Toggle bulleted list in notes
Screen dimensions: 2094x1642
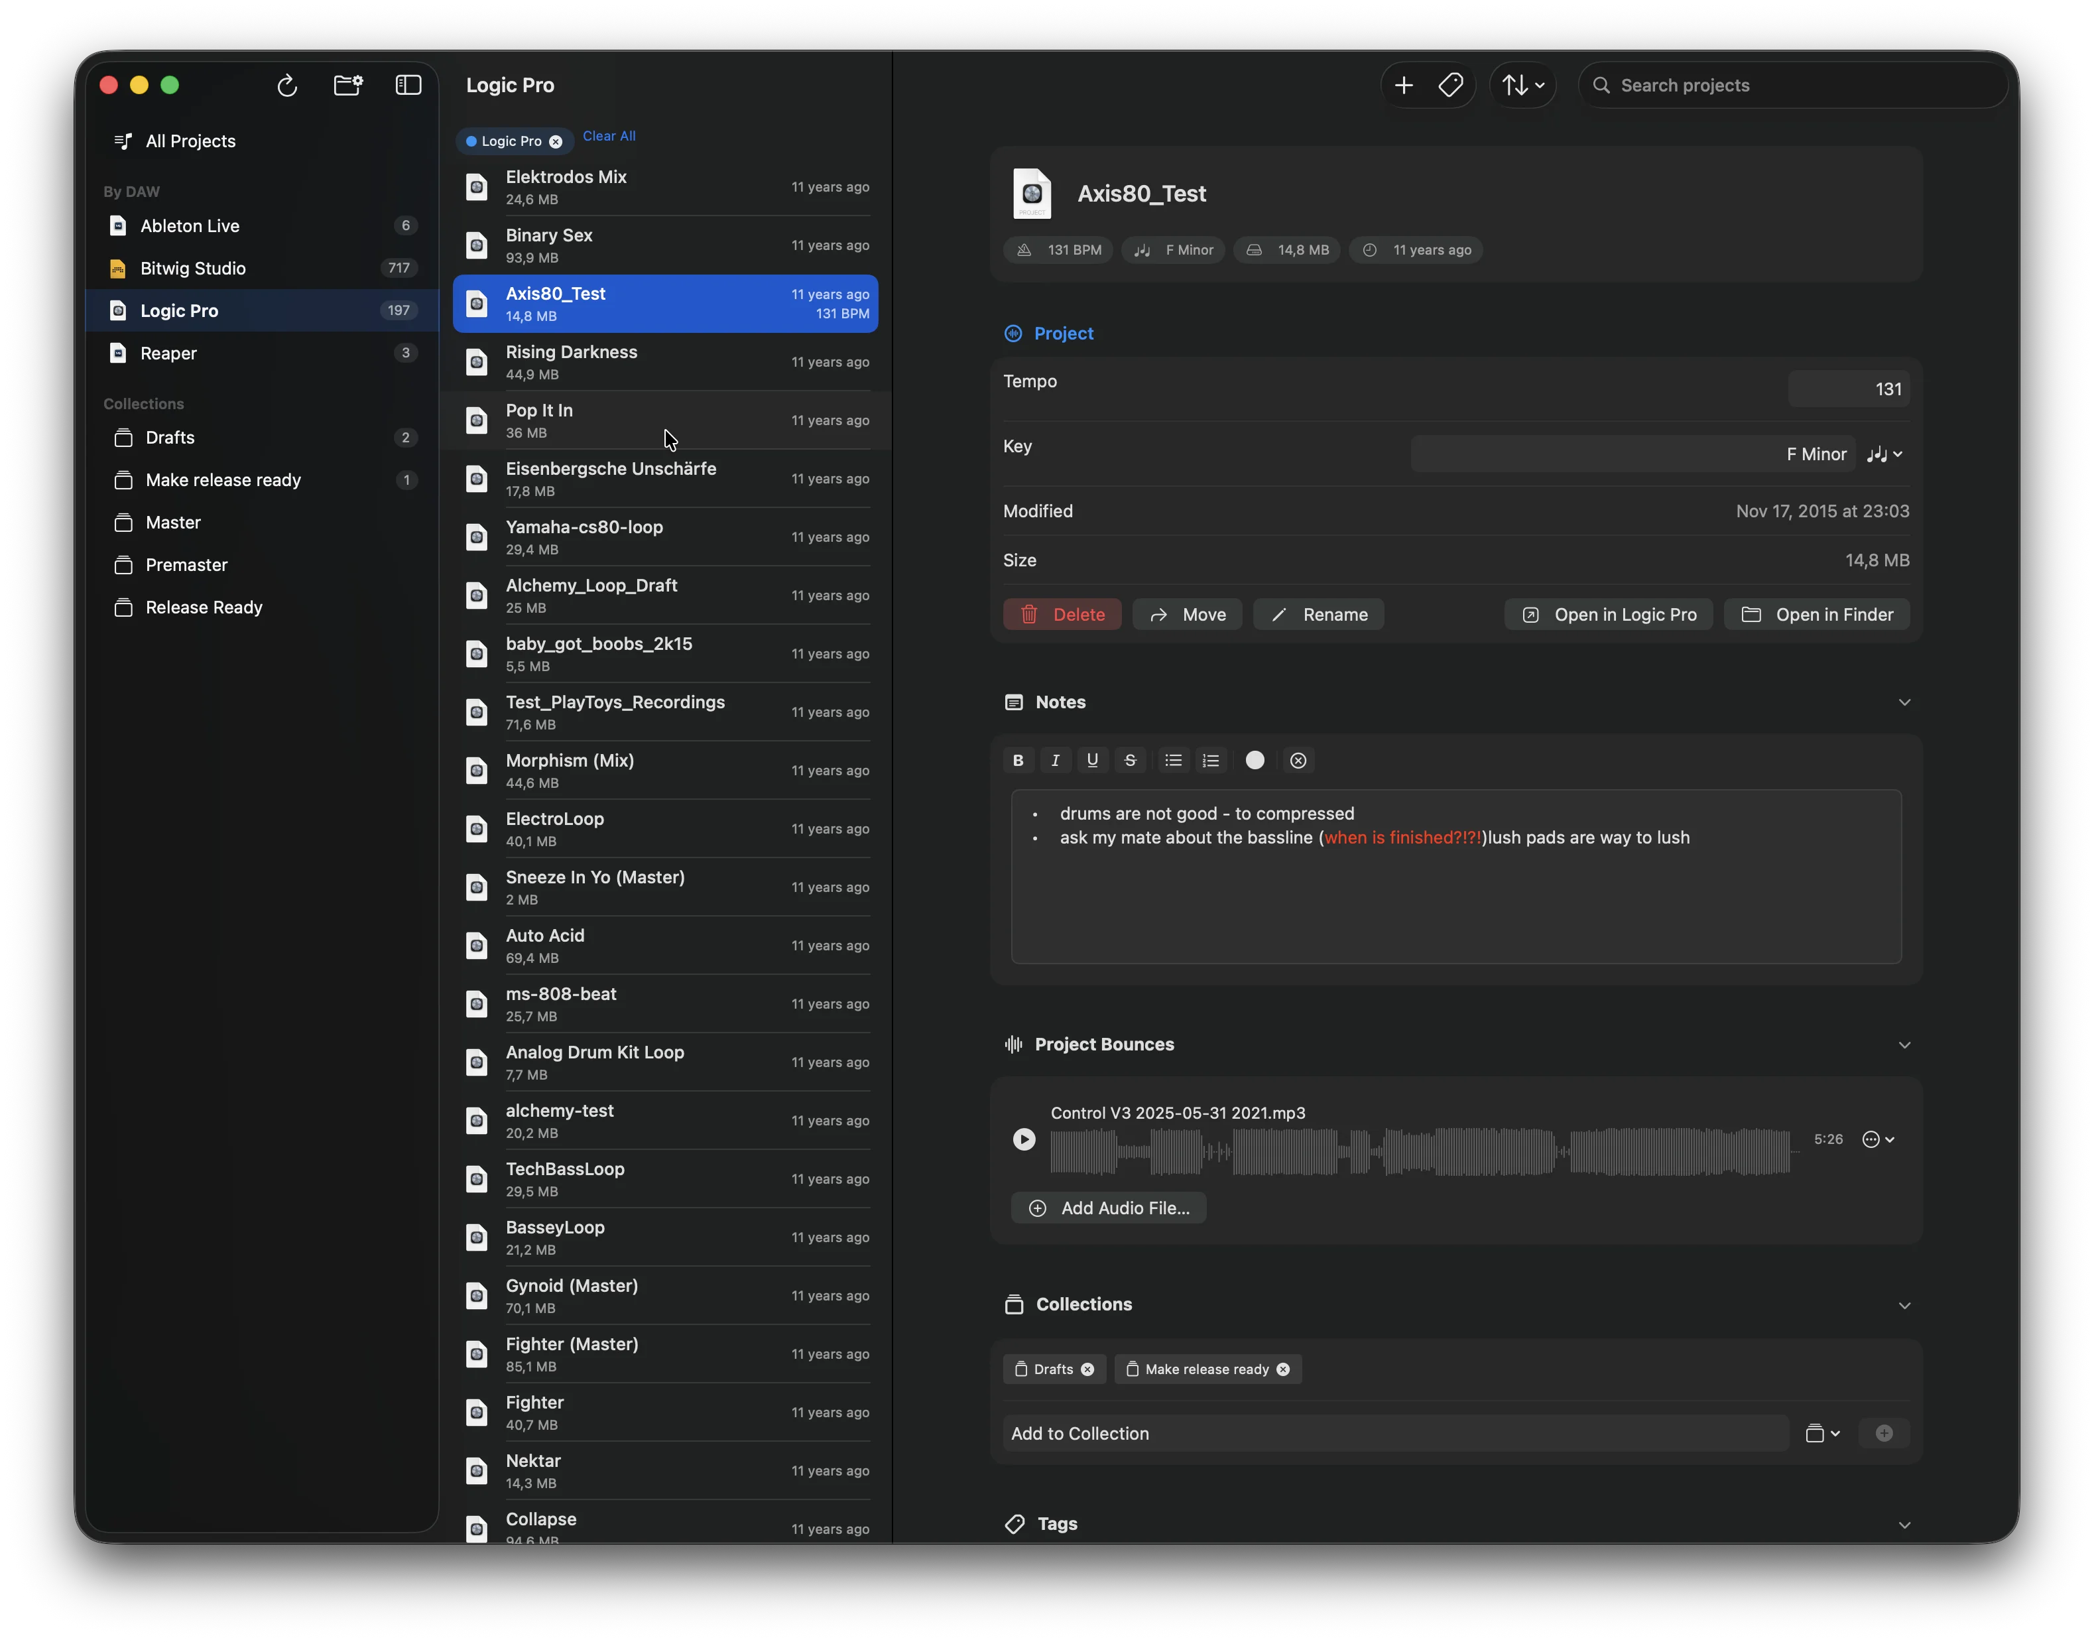1172,761
